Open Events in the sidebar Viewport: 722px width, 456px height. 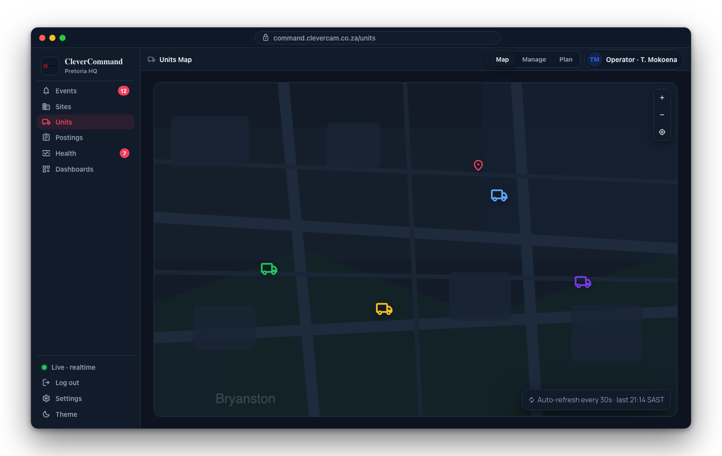tap(86, 91)
